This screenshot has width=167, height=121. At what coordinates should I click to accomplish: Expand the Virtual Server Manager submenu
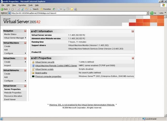click(x=25, y=38)
